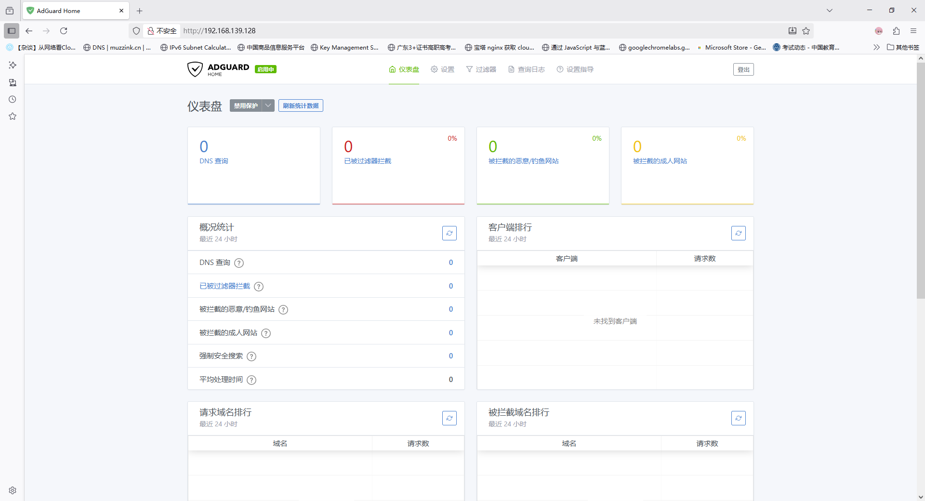The image size is (925, 501).
Task: Bookmark this page with the star icon
Action: click(x=806, y=31)
